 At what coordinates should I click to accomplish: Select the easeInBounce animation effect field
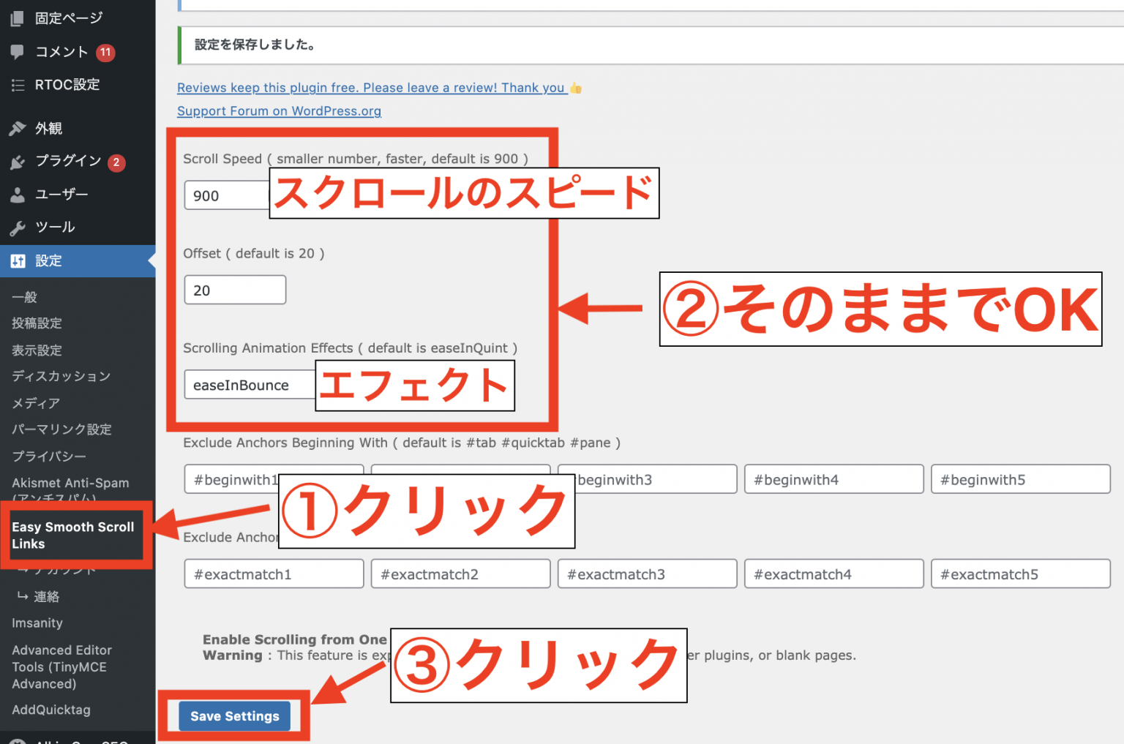[x=241, y=384]
